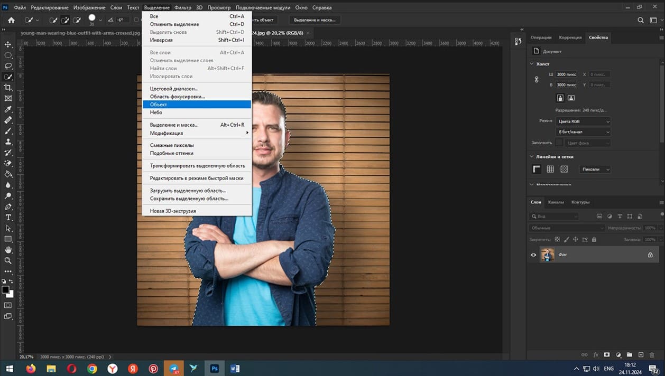The image size is (665, 376).
Task: Toggle default foreground/background colors icon
Action: click(3, 282)
